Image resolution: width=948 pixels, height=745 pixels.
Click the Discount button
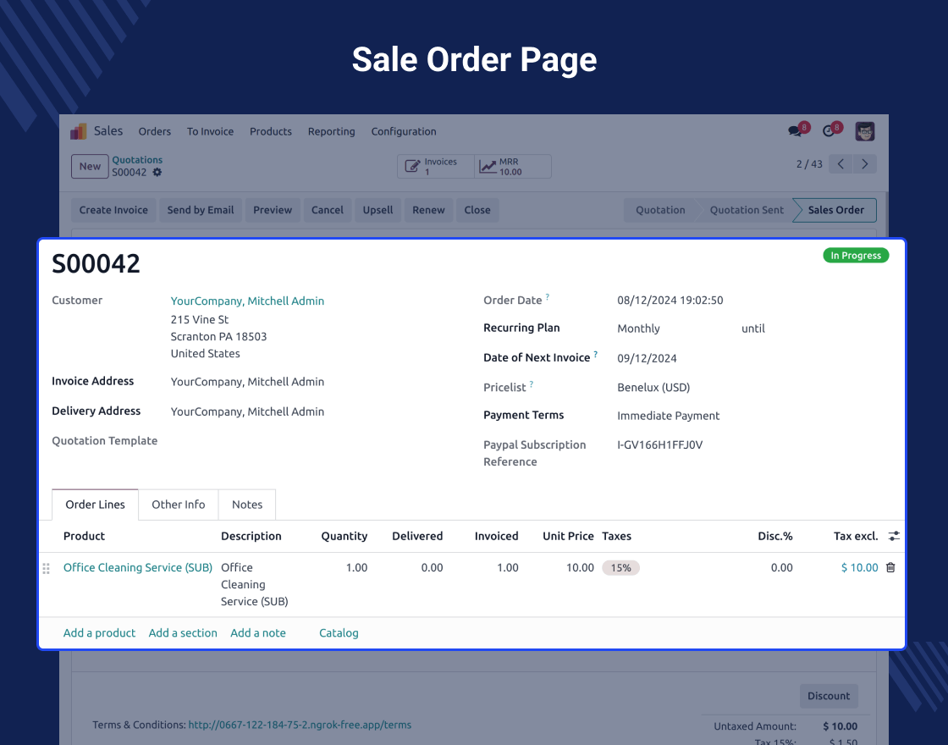(x=829, y=696)
